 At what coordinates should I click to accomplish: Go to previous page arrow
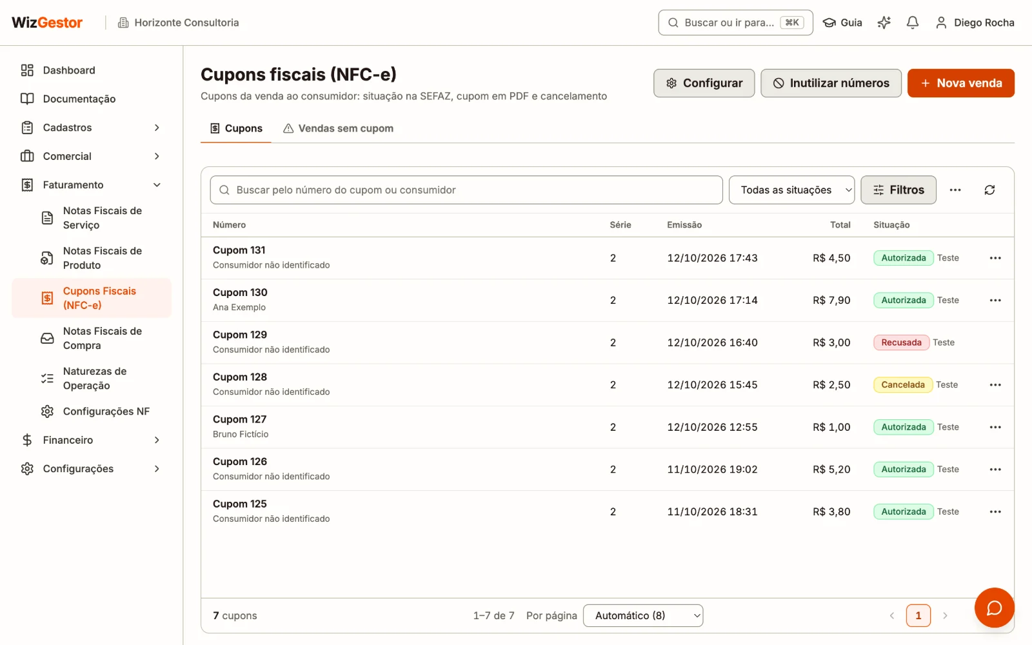pyautogui.click(x=892, y=616)
